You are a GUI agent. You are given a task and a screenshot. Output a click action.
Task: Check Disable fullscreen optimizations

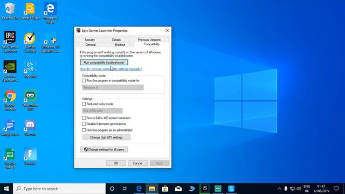(x=84, y=124)
